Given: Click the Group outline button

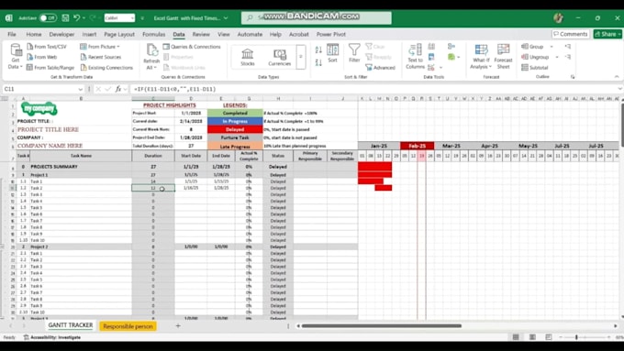Looking at the screenshot, I should pyautogui.click(x=532, y=47).
